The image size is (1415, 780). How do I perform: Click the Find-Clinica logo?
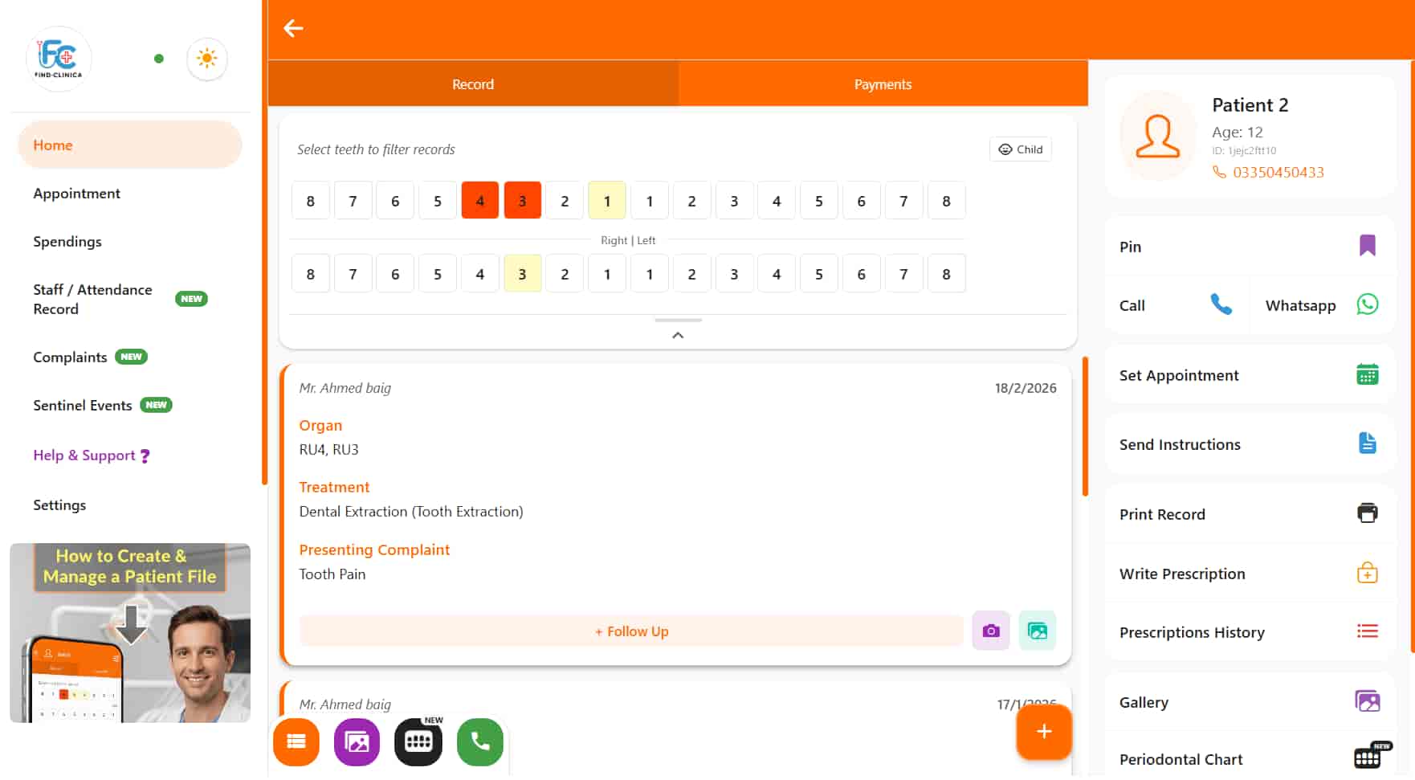[x=59, y=59]
